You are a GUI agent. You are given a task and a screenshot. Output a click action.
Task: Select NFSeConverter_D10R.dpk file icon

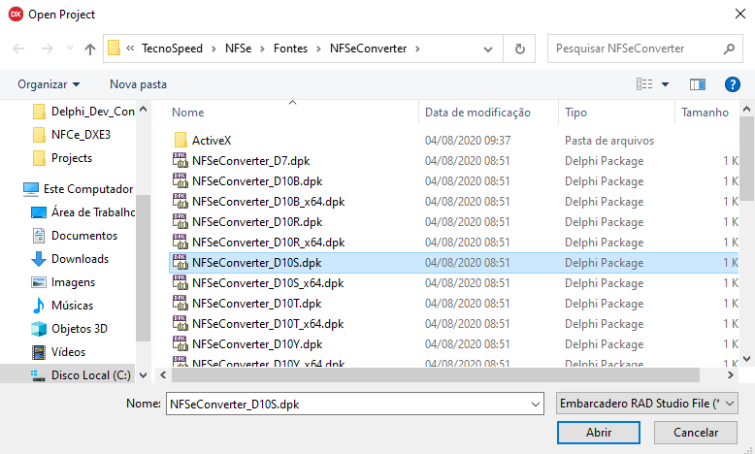tap(181, 221)
